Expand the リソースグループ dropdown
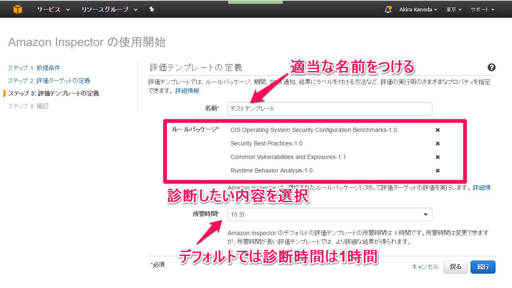 click(109, 9)
